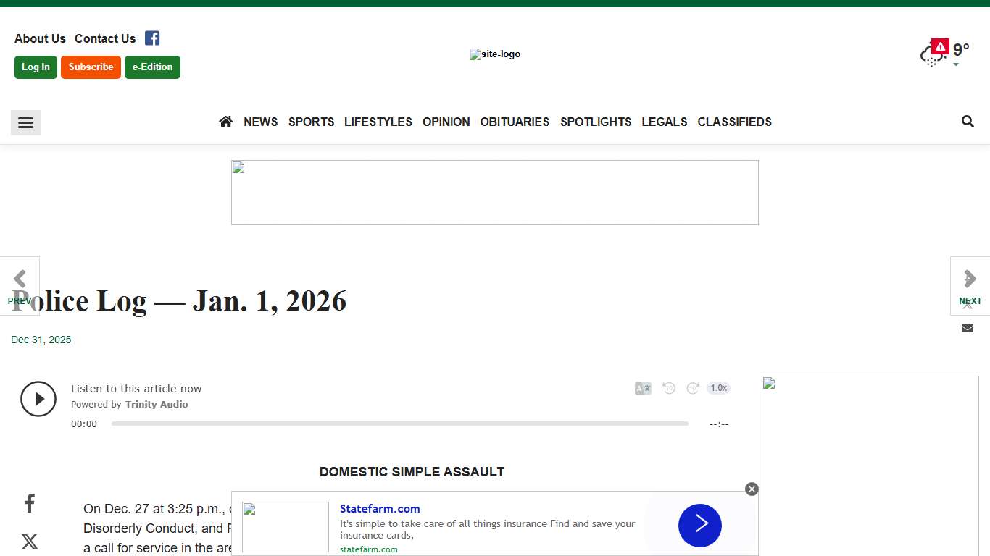The image size is (990, 556).
Task: Share on Facebook from left sidebar
Action: (x=30, y=503)
